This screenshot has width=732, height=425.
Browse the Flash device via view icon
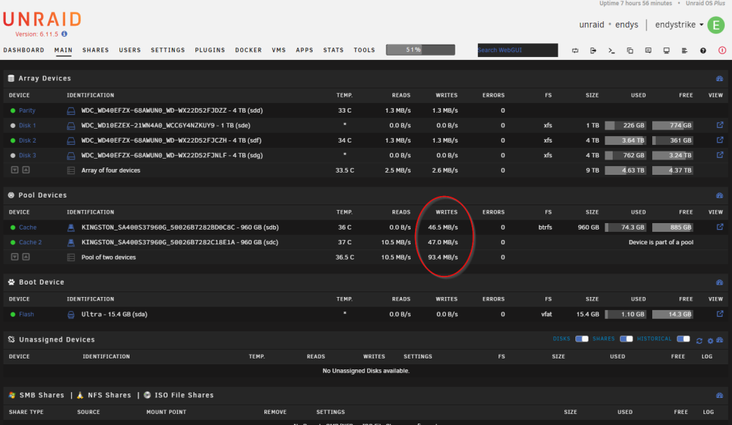click(x=720, y=314)
